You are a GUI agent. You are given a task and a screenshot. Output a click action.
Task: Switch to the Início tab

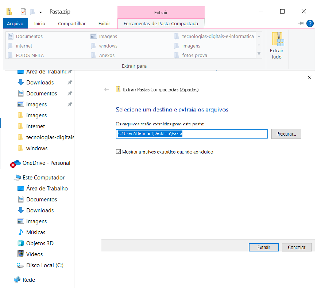(39, 24)
